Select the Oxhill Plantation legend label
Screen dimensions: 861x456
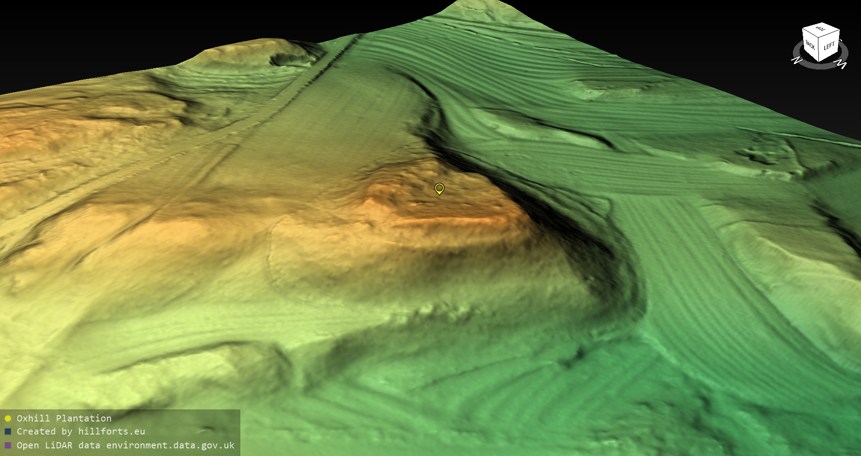64,418
